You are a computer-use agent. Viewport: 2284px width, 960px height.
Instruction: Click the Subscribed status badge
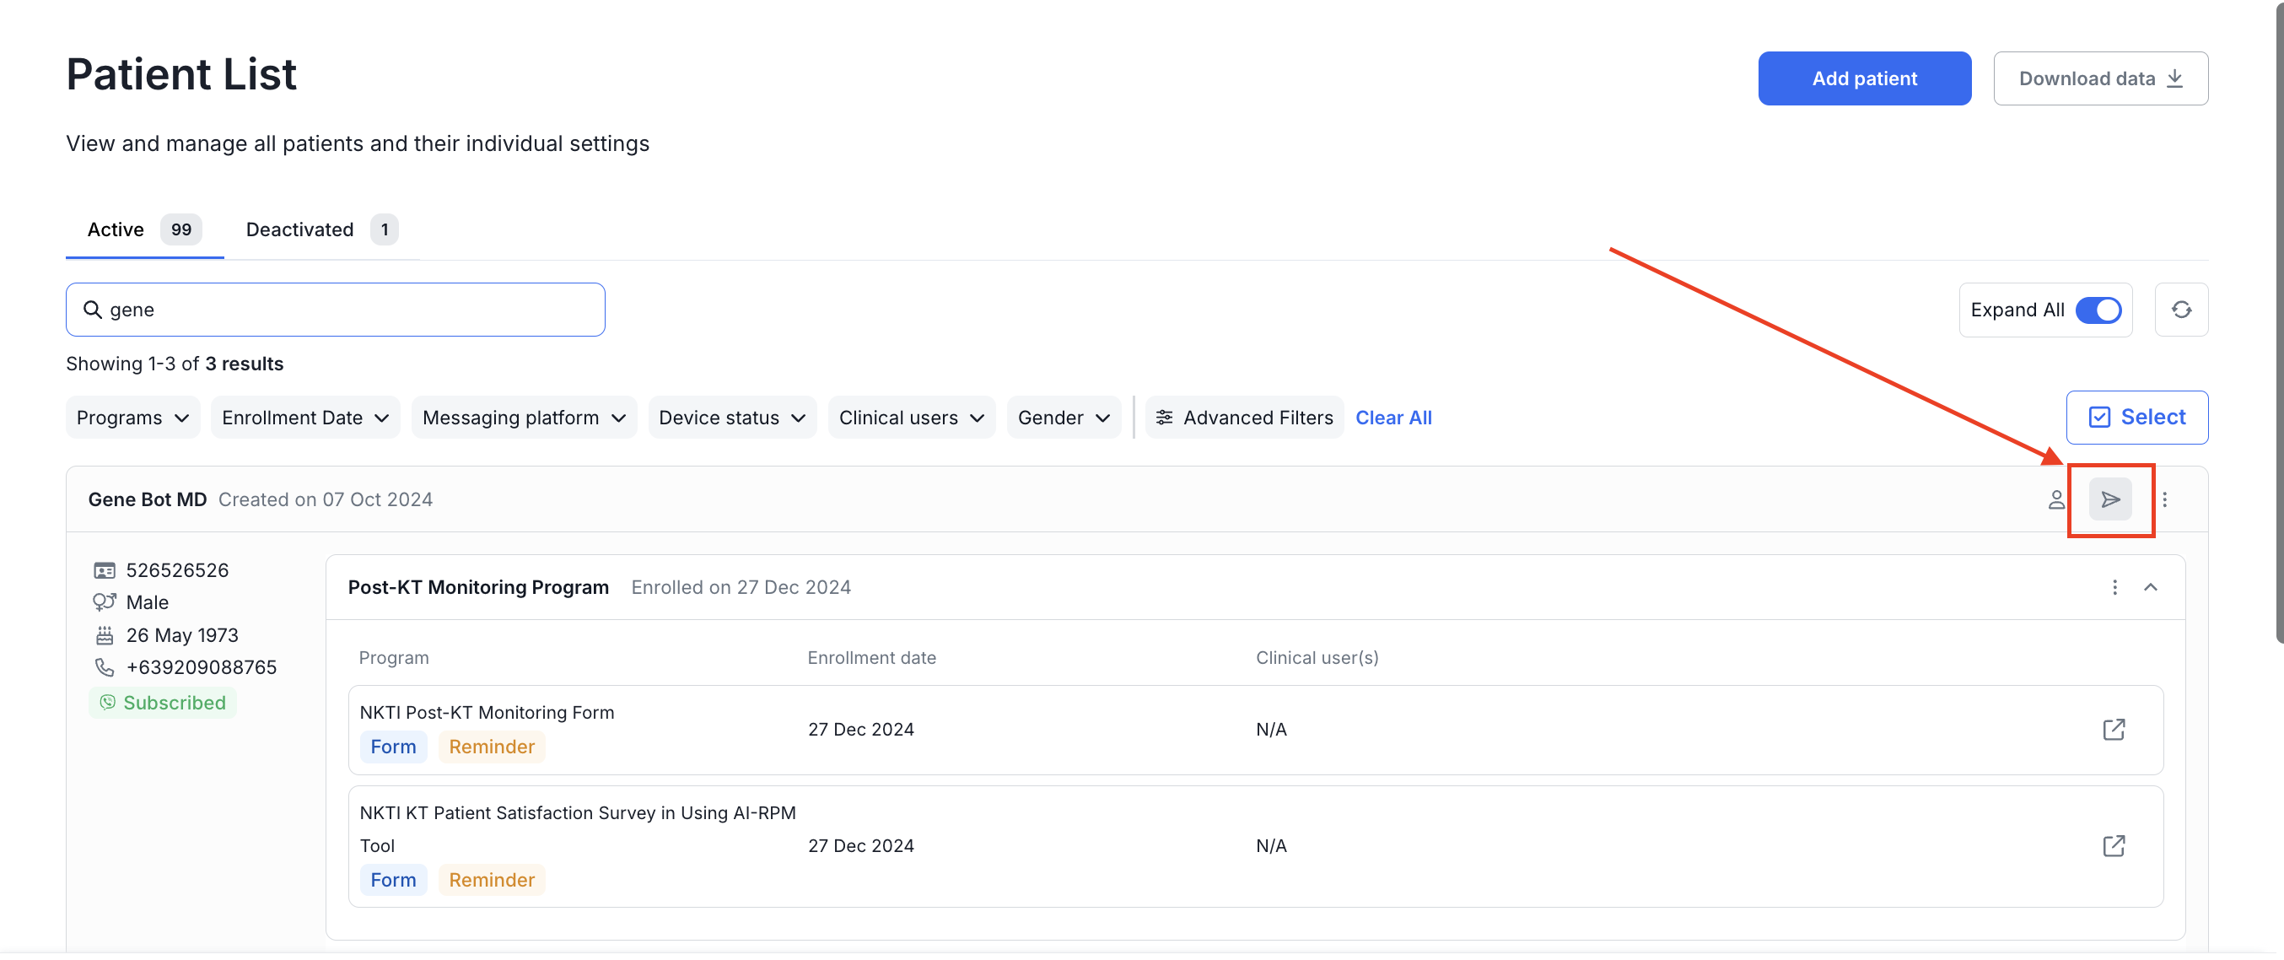[x=162, y=702]
